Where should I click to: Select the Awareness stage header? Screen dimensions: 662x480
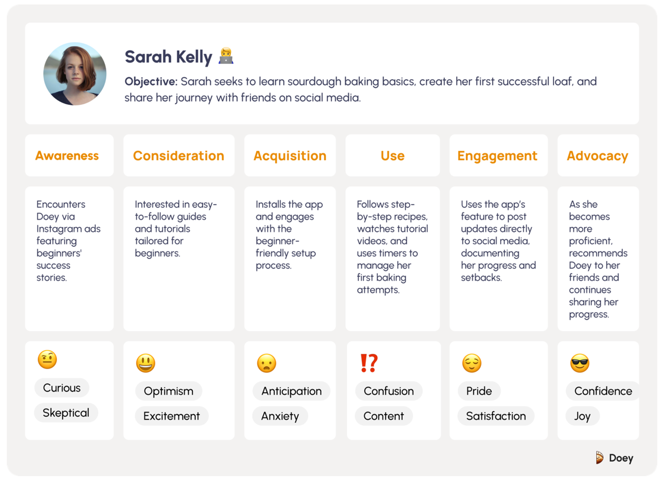coord(69,156)
